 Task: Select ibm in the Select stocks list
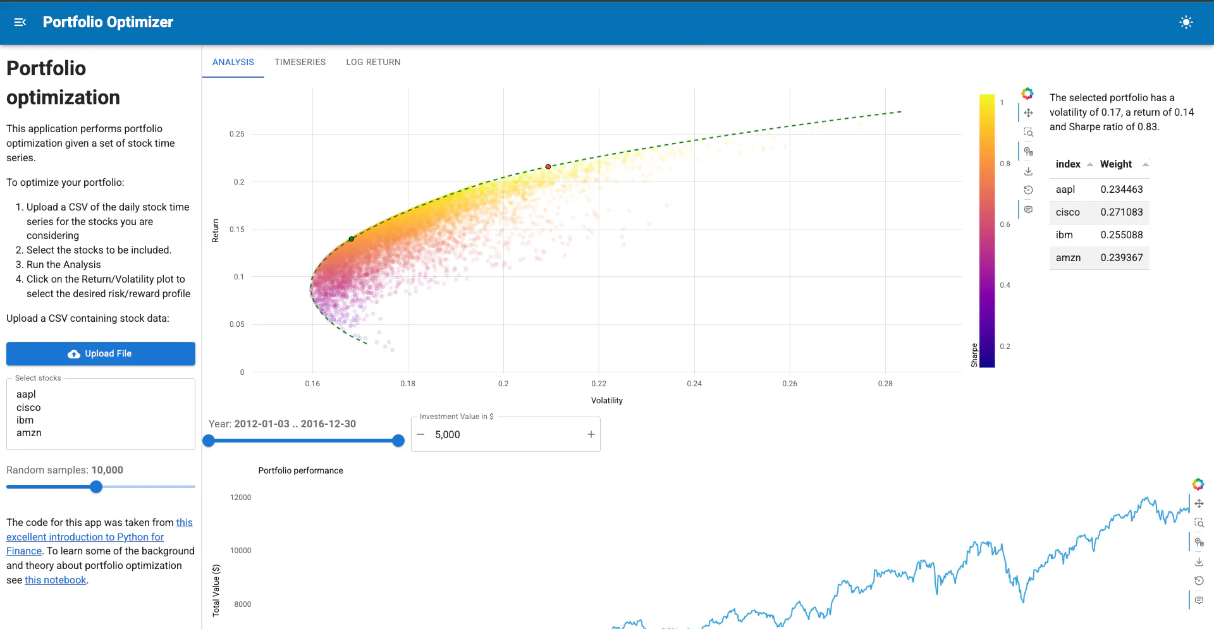pyautogui.click(x=25, y=420)
